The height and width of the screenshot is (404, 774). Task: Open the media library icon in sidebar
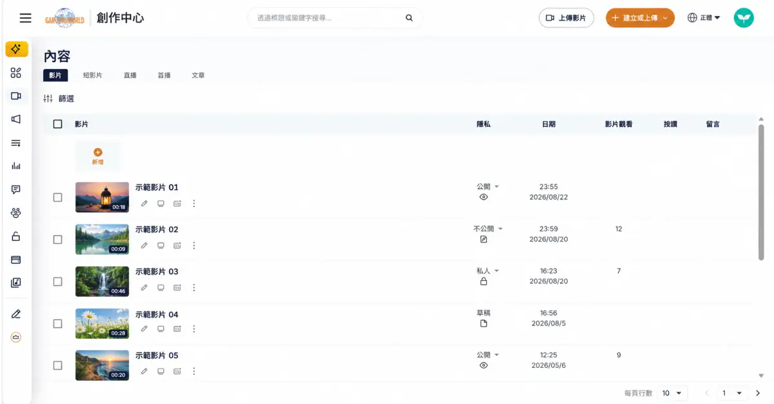pyautogui.click(x=16, y=283)
